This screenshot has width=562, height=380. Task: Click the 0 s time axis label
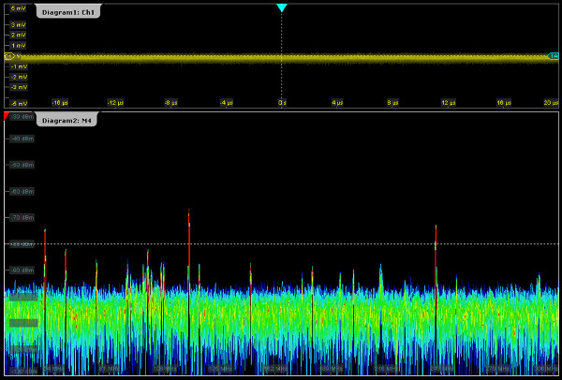[282, 103]
